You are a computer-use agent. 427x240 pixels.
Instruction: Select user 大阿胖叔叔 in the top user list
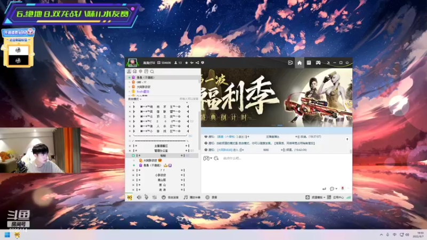pos(144,87)
